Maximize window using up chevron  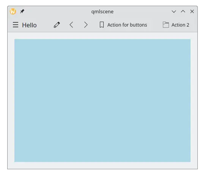click(183, 11)
